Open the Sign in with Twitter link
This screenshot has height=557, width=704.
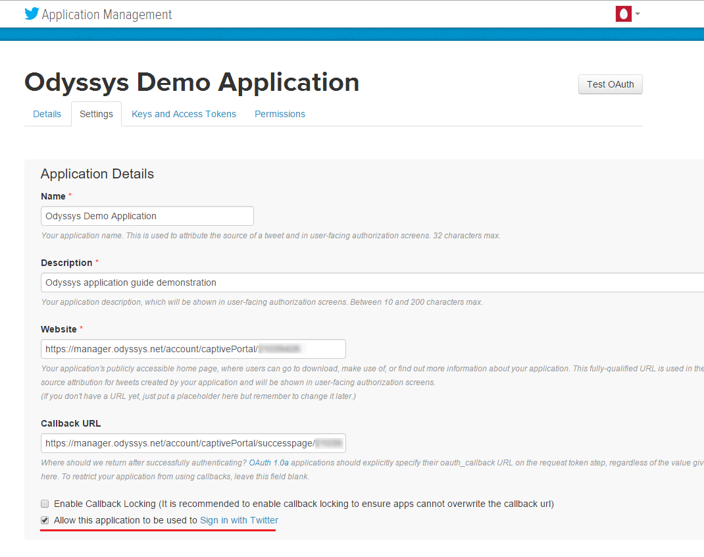click(x=239, y=520)
